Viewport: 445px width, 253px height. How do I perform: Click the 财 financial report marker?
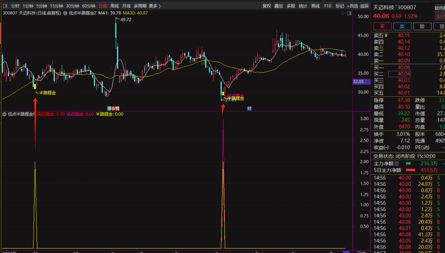coord(249,108)
